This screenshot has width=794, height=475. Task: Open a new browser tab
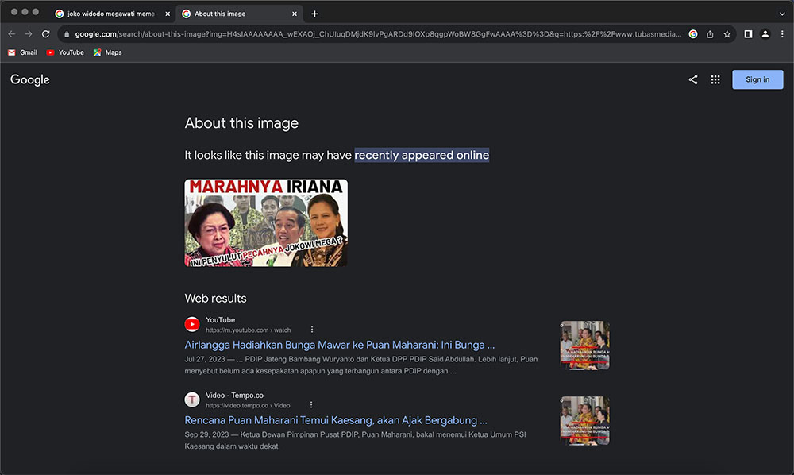(x=314, y=14)
